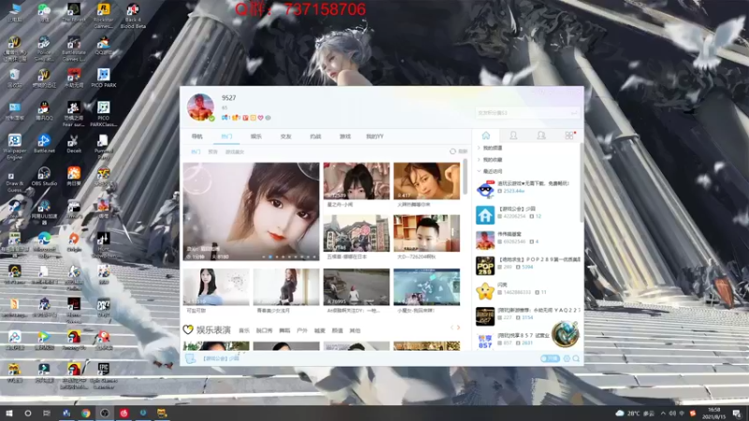749x421 pixels.
Task: Click the 9527 username text
Action: coord(228,98)
